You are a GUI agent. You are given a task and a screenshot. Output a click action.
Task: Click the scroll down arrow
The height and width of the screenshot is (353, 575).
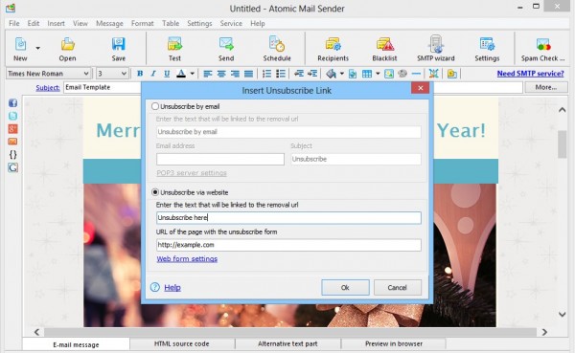[x=563, y=314]
